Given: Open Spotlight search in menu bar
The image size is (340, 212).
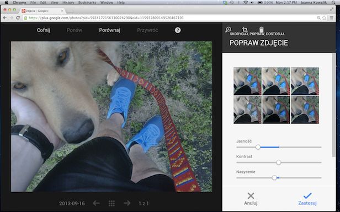Looking at the screenshot, I should (333, 2).
